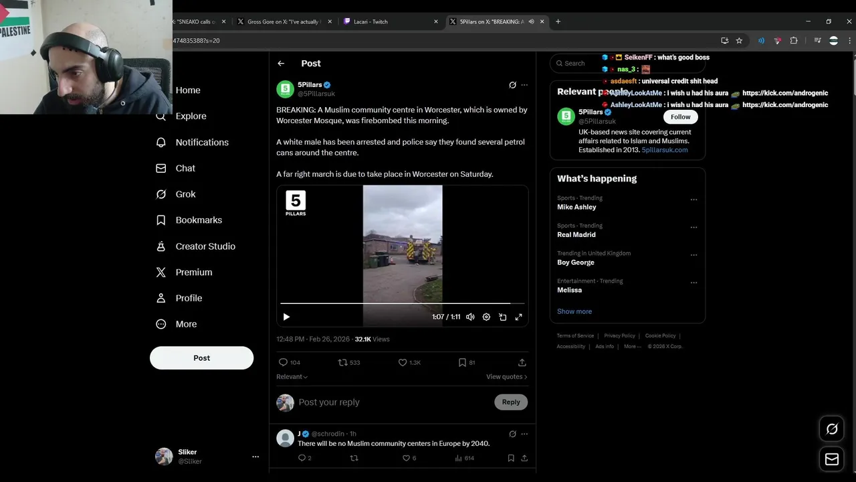Viewport: 856px width, 482px height.
Task: Open Creator Studio
Action: tap(196, 246)
